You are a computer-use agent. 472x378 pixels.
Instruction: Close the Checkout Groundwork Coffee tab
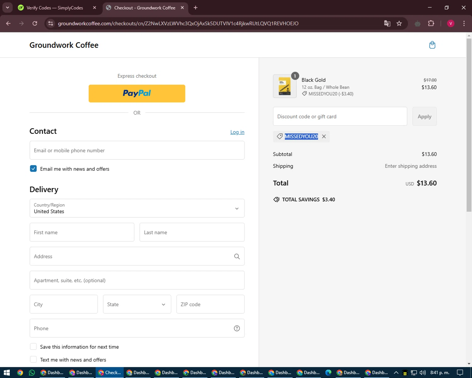pyautogui.click(x=182, y=8)
